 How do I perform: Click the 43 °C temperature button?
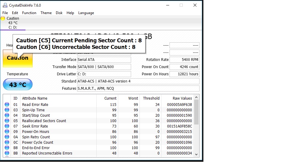pos(18,85)
